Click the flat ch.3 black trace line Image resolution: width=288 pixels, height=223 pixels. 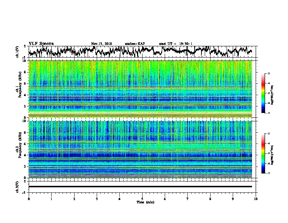pyautogui.click(x=140, y=187)
